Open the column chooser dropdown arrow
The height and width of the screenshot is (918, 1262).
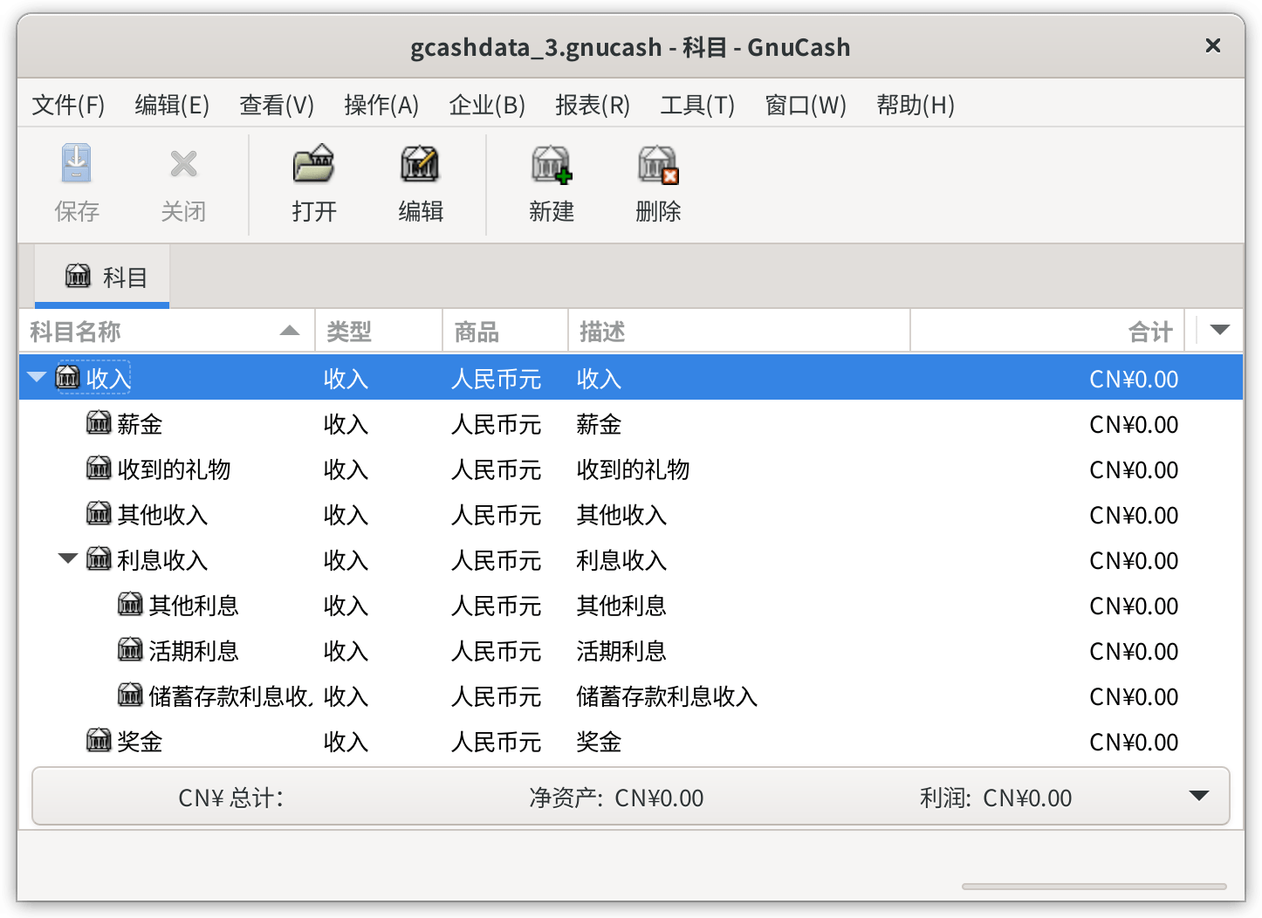(1220, 331)
